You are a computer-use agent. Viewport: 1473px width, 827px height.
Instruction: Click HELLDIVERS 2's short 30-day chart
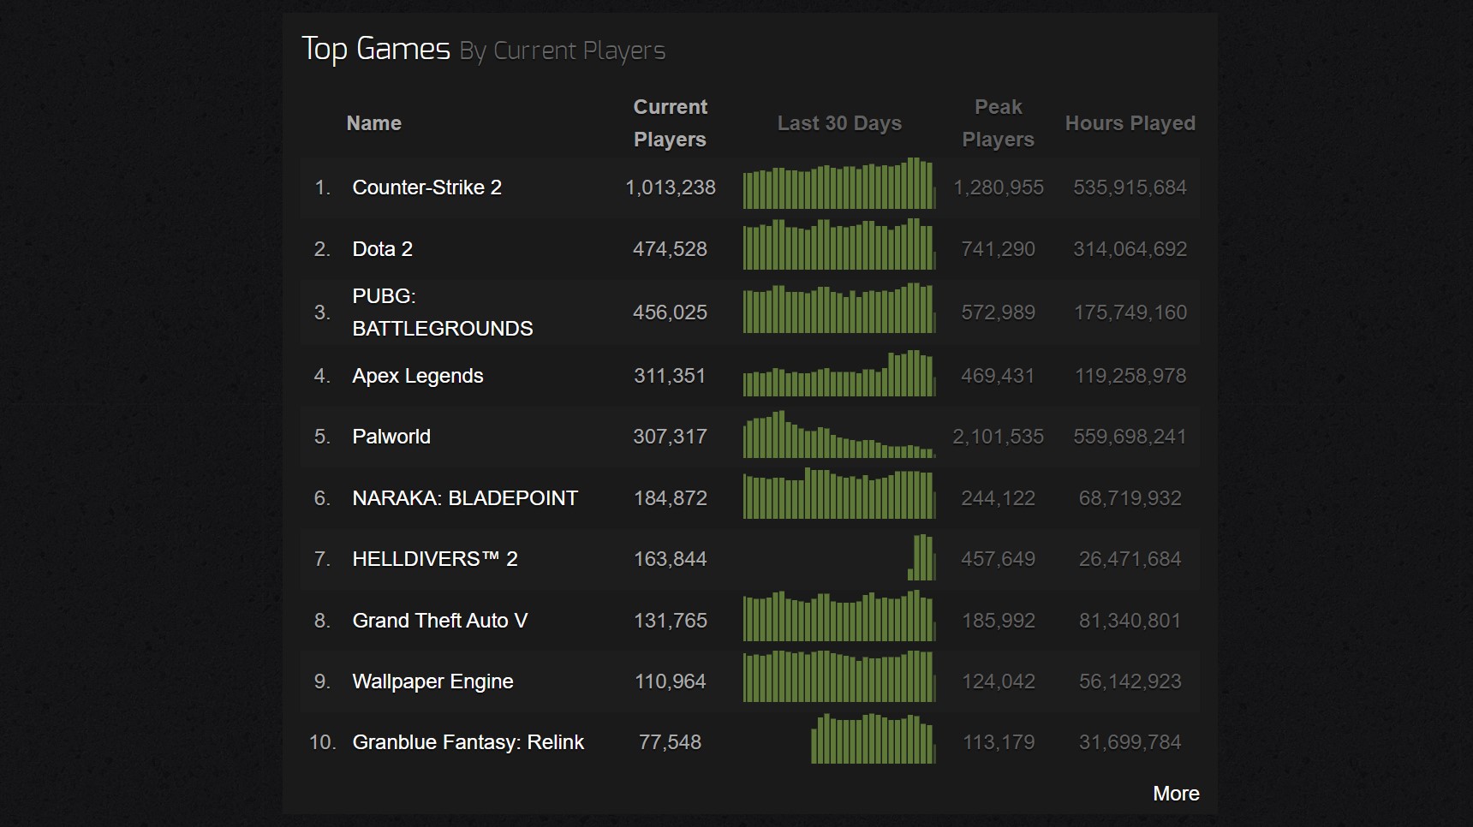(x=921, y=557)
